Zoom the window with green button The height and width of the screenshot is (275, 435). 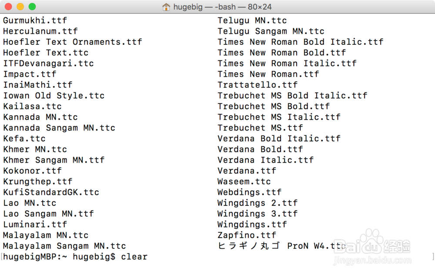pos(32,7)
